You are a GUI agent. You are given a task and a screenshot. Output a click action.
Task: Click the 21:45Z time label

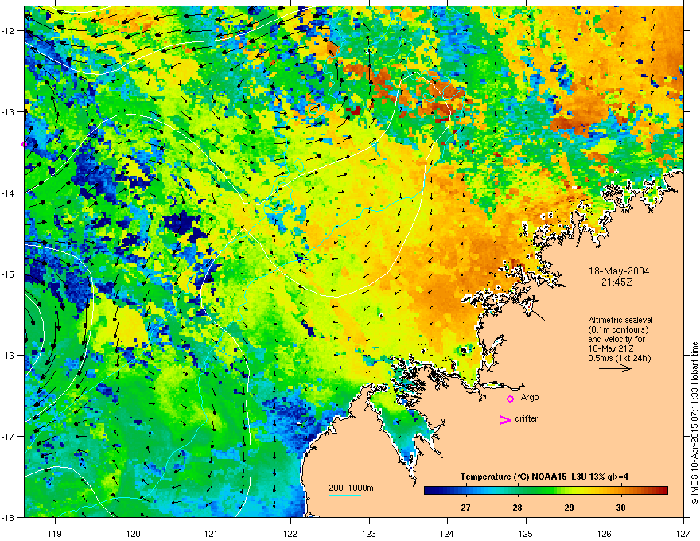[x=617, y=282]
